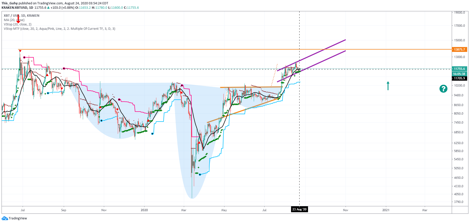Click the green question mark circle

tap(443, 89)
